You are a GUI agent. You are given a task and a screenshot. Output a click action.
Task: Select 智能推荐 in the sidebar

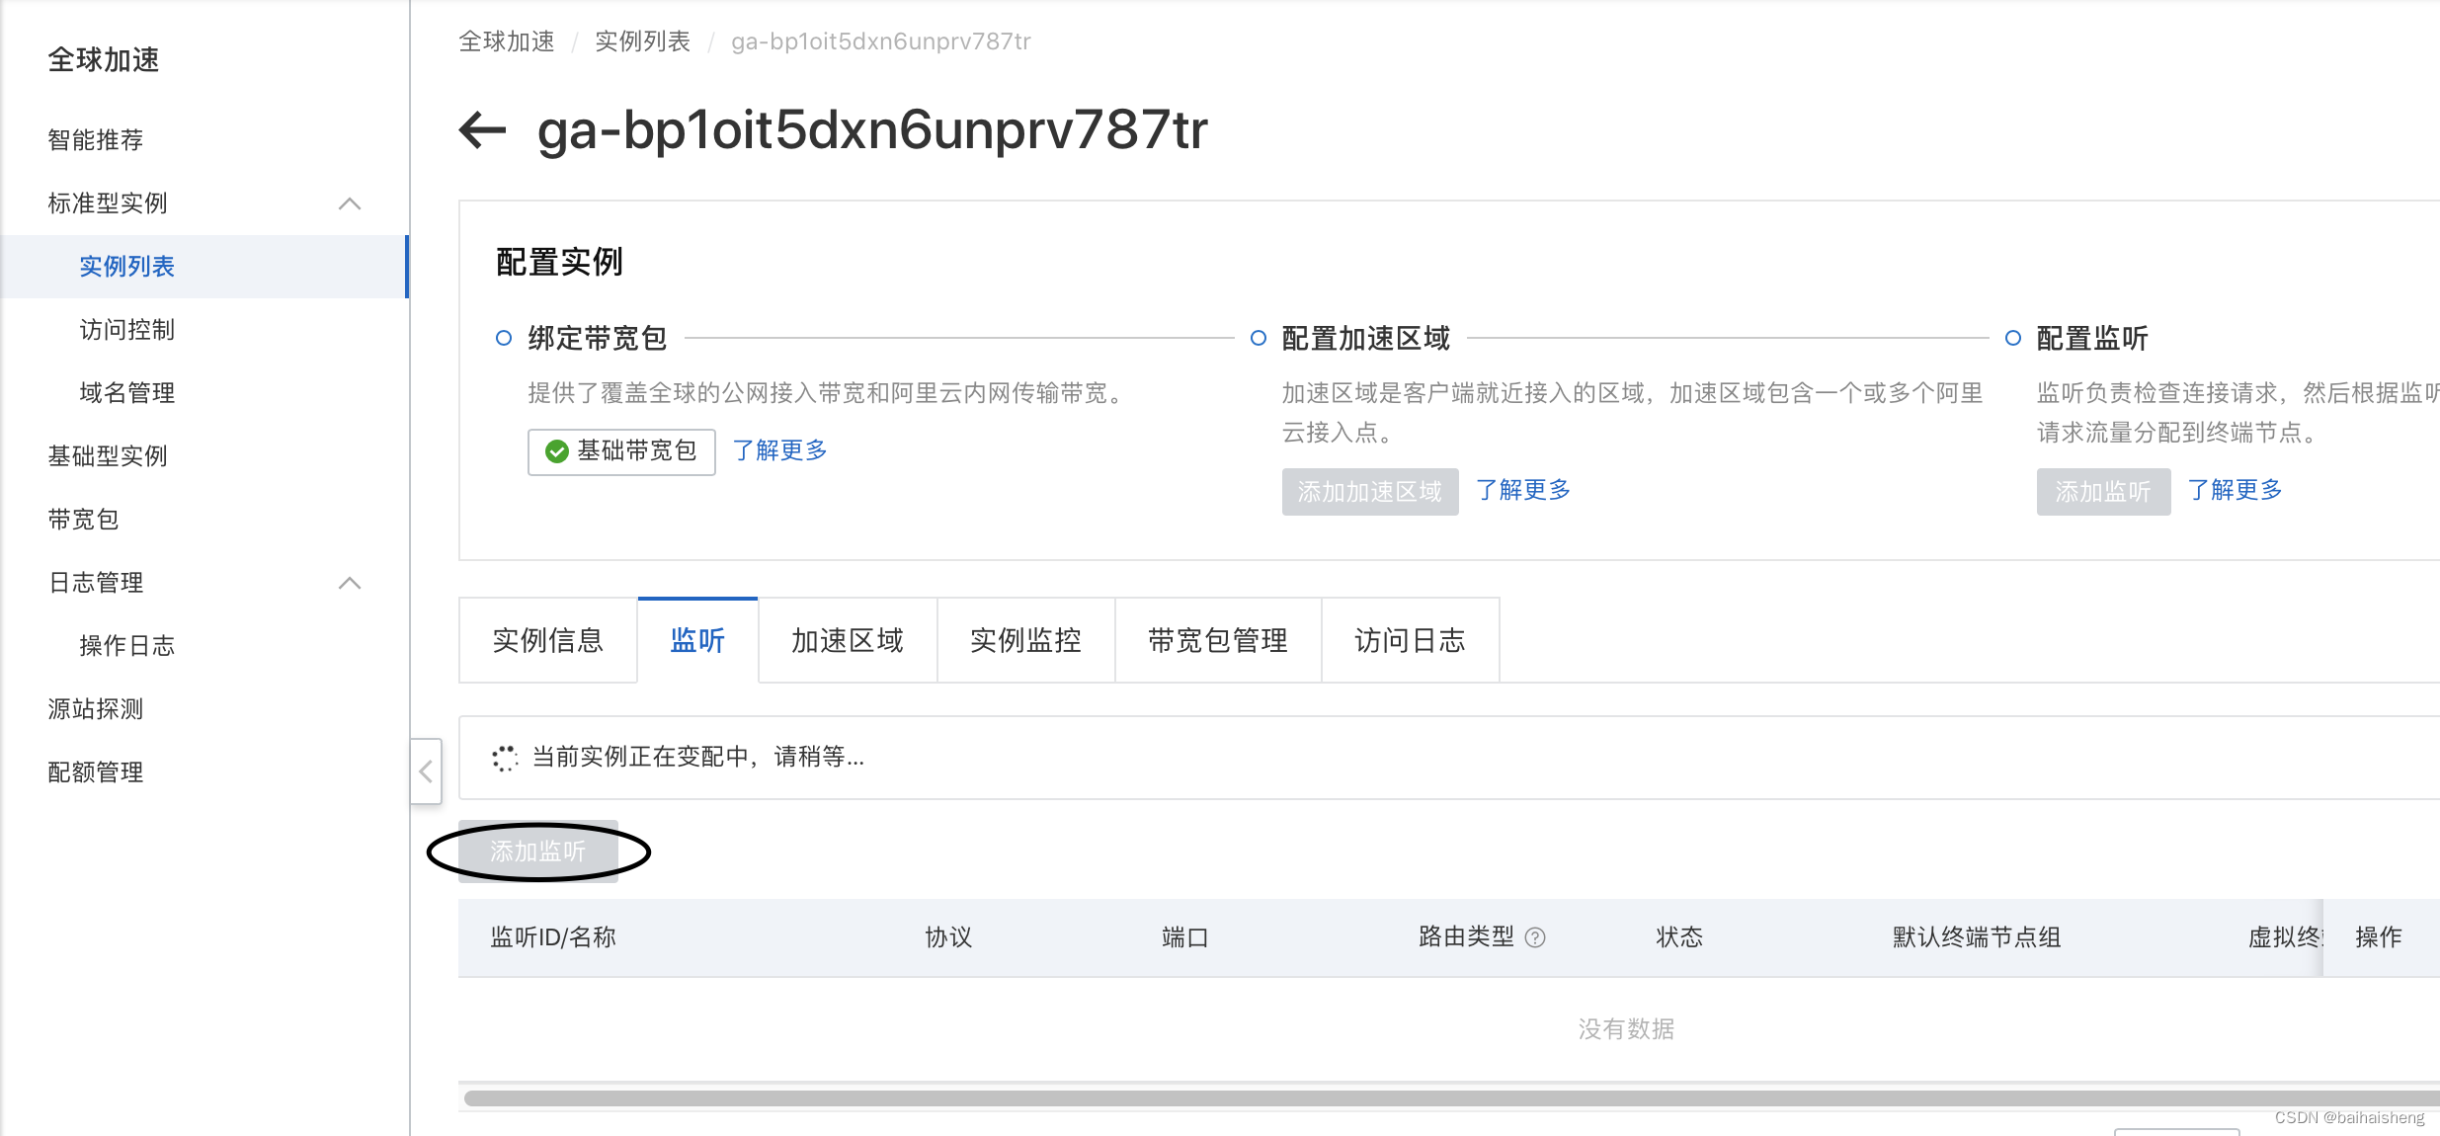click(94, 139)
